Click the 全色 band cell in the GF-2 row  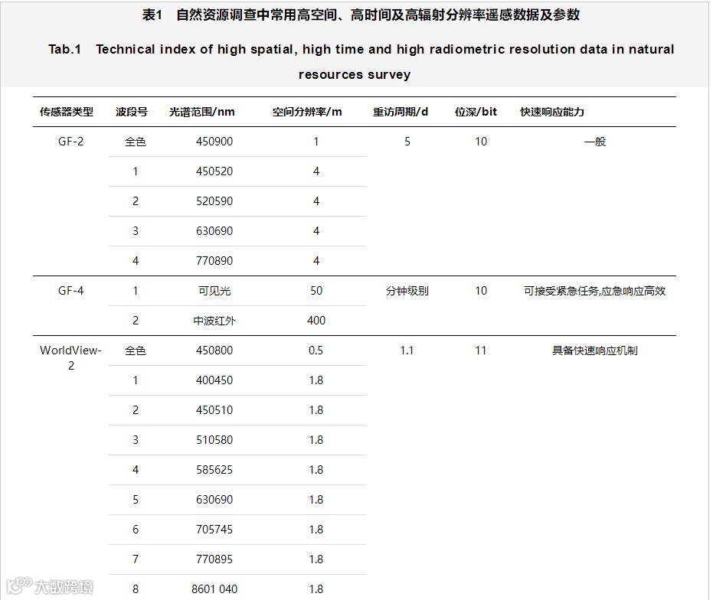click(x=136, y=142)
